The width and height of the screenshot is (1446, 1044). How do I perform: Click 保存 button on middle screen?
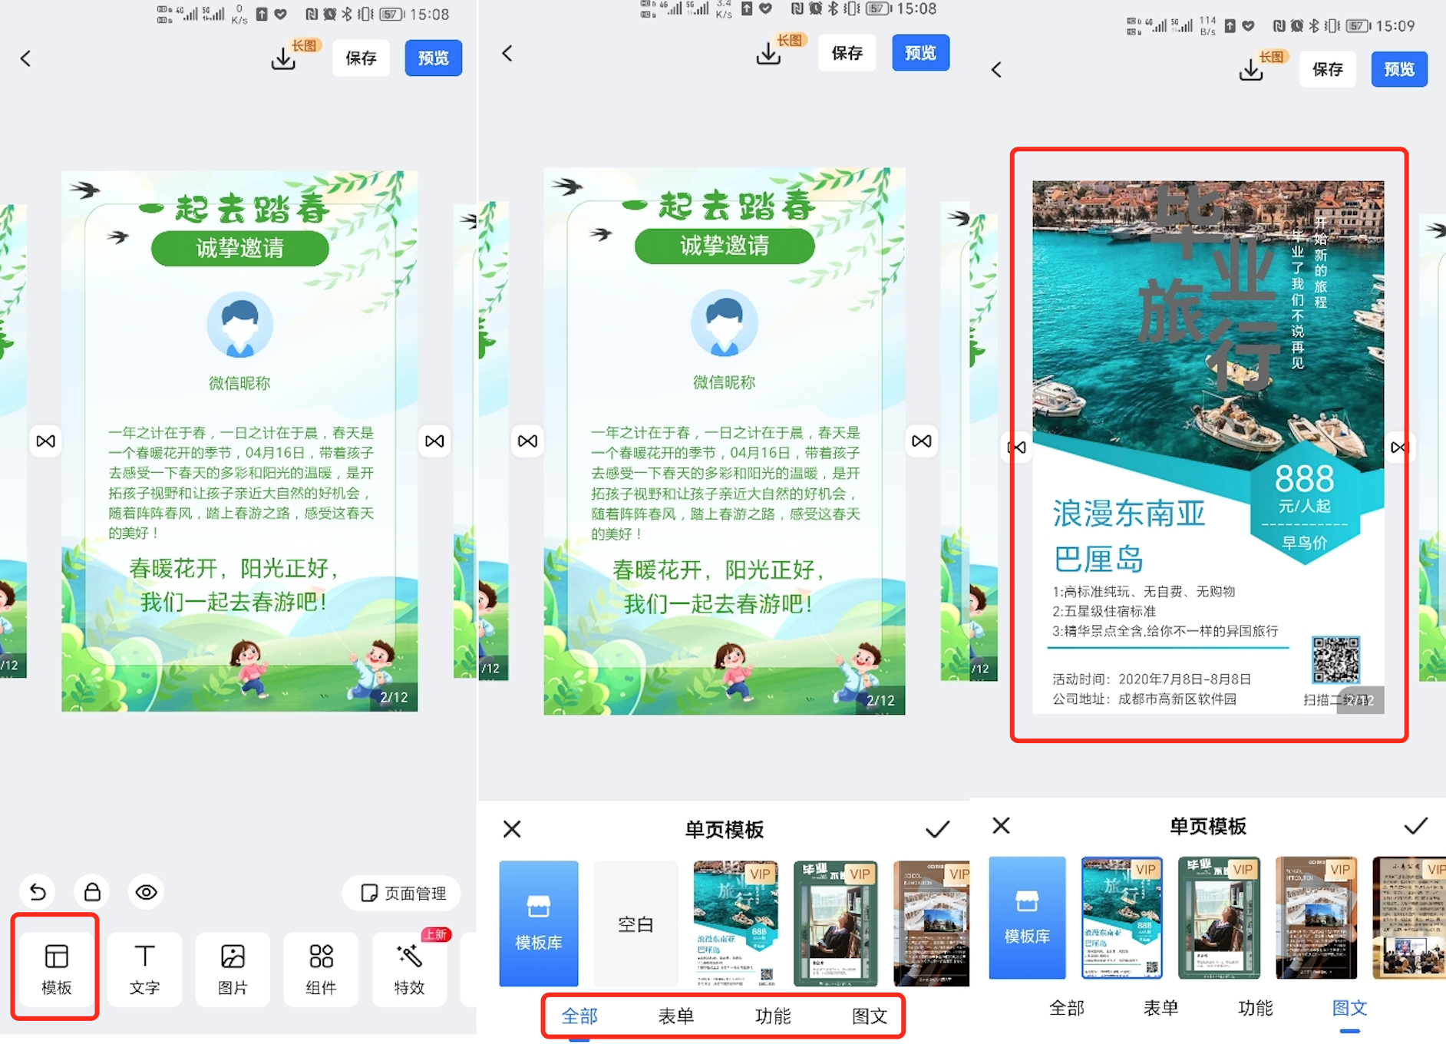click(847, 53)
